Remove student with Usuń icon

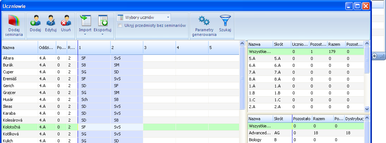click(66, 21)
